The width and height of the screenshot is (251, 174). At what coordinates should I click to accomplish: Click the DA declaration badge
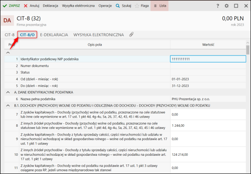[7, 20]
